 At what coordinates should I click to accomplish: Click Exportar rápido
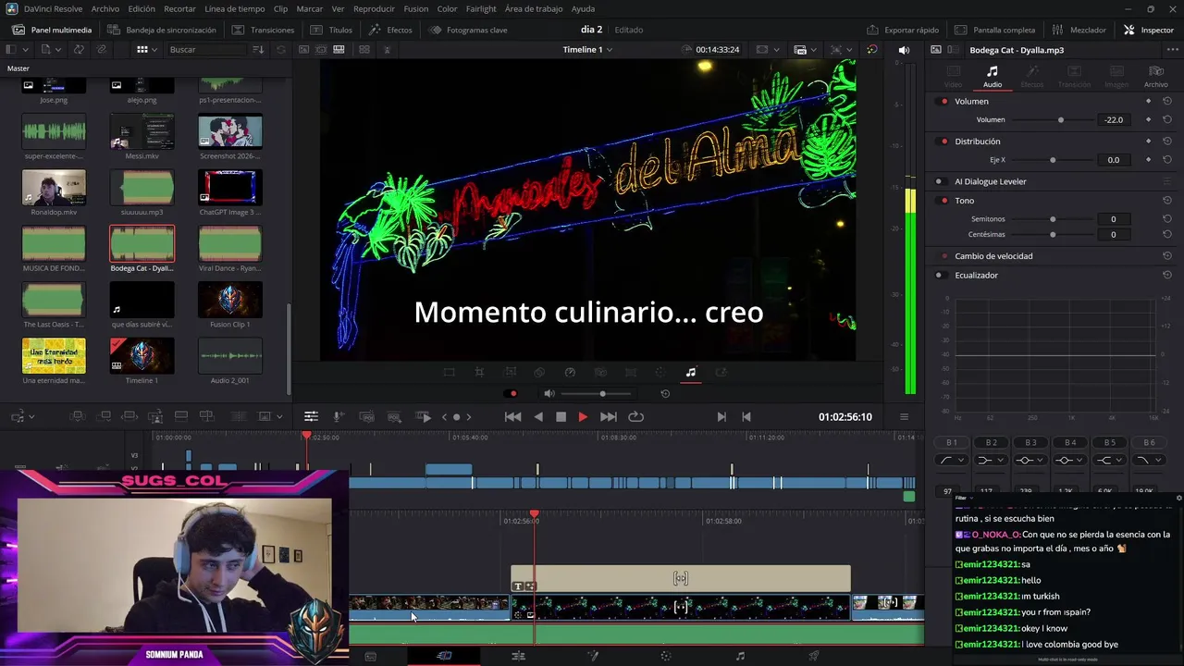pyautogui.click(x=902, y=30)
